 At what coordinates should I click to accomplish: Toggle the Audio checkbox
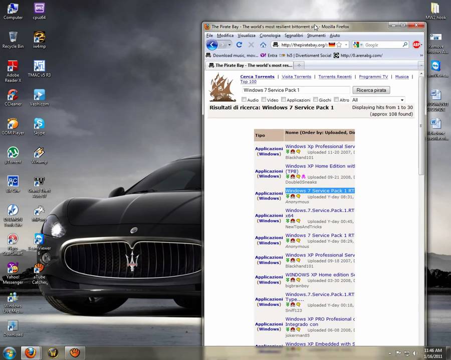(244, 99)
